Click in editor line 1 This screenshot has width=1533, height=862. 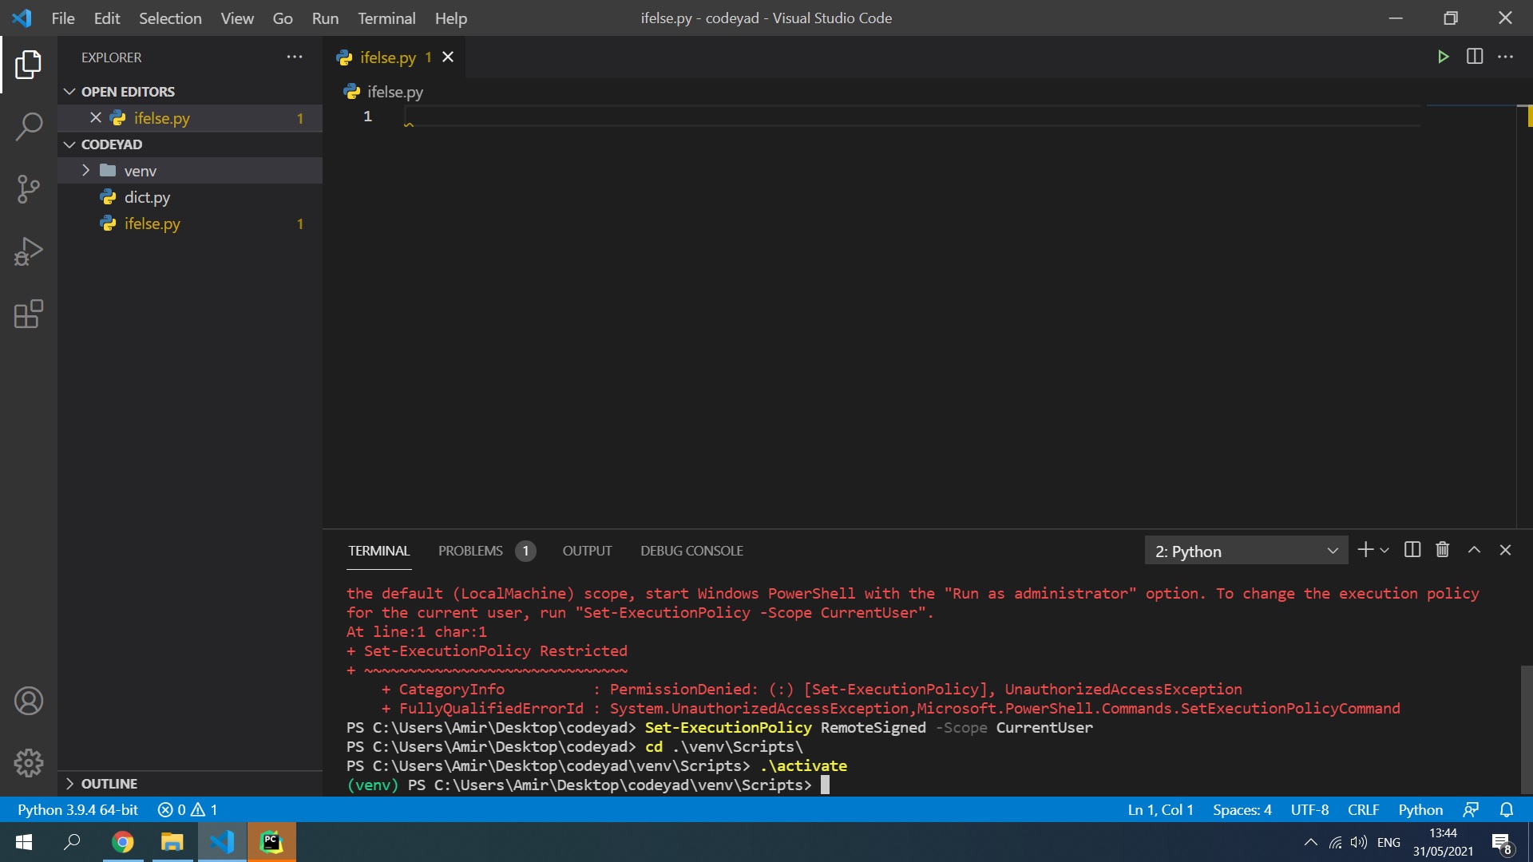(910, 117)
